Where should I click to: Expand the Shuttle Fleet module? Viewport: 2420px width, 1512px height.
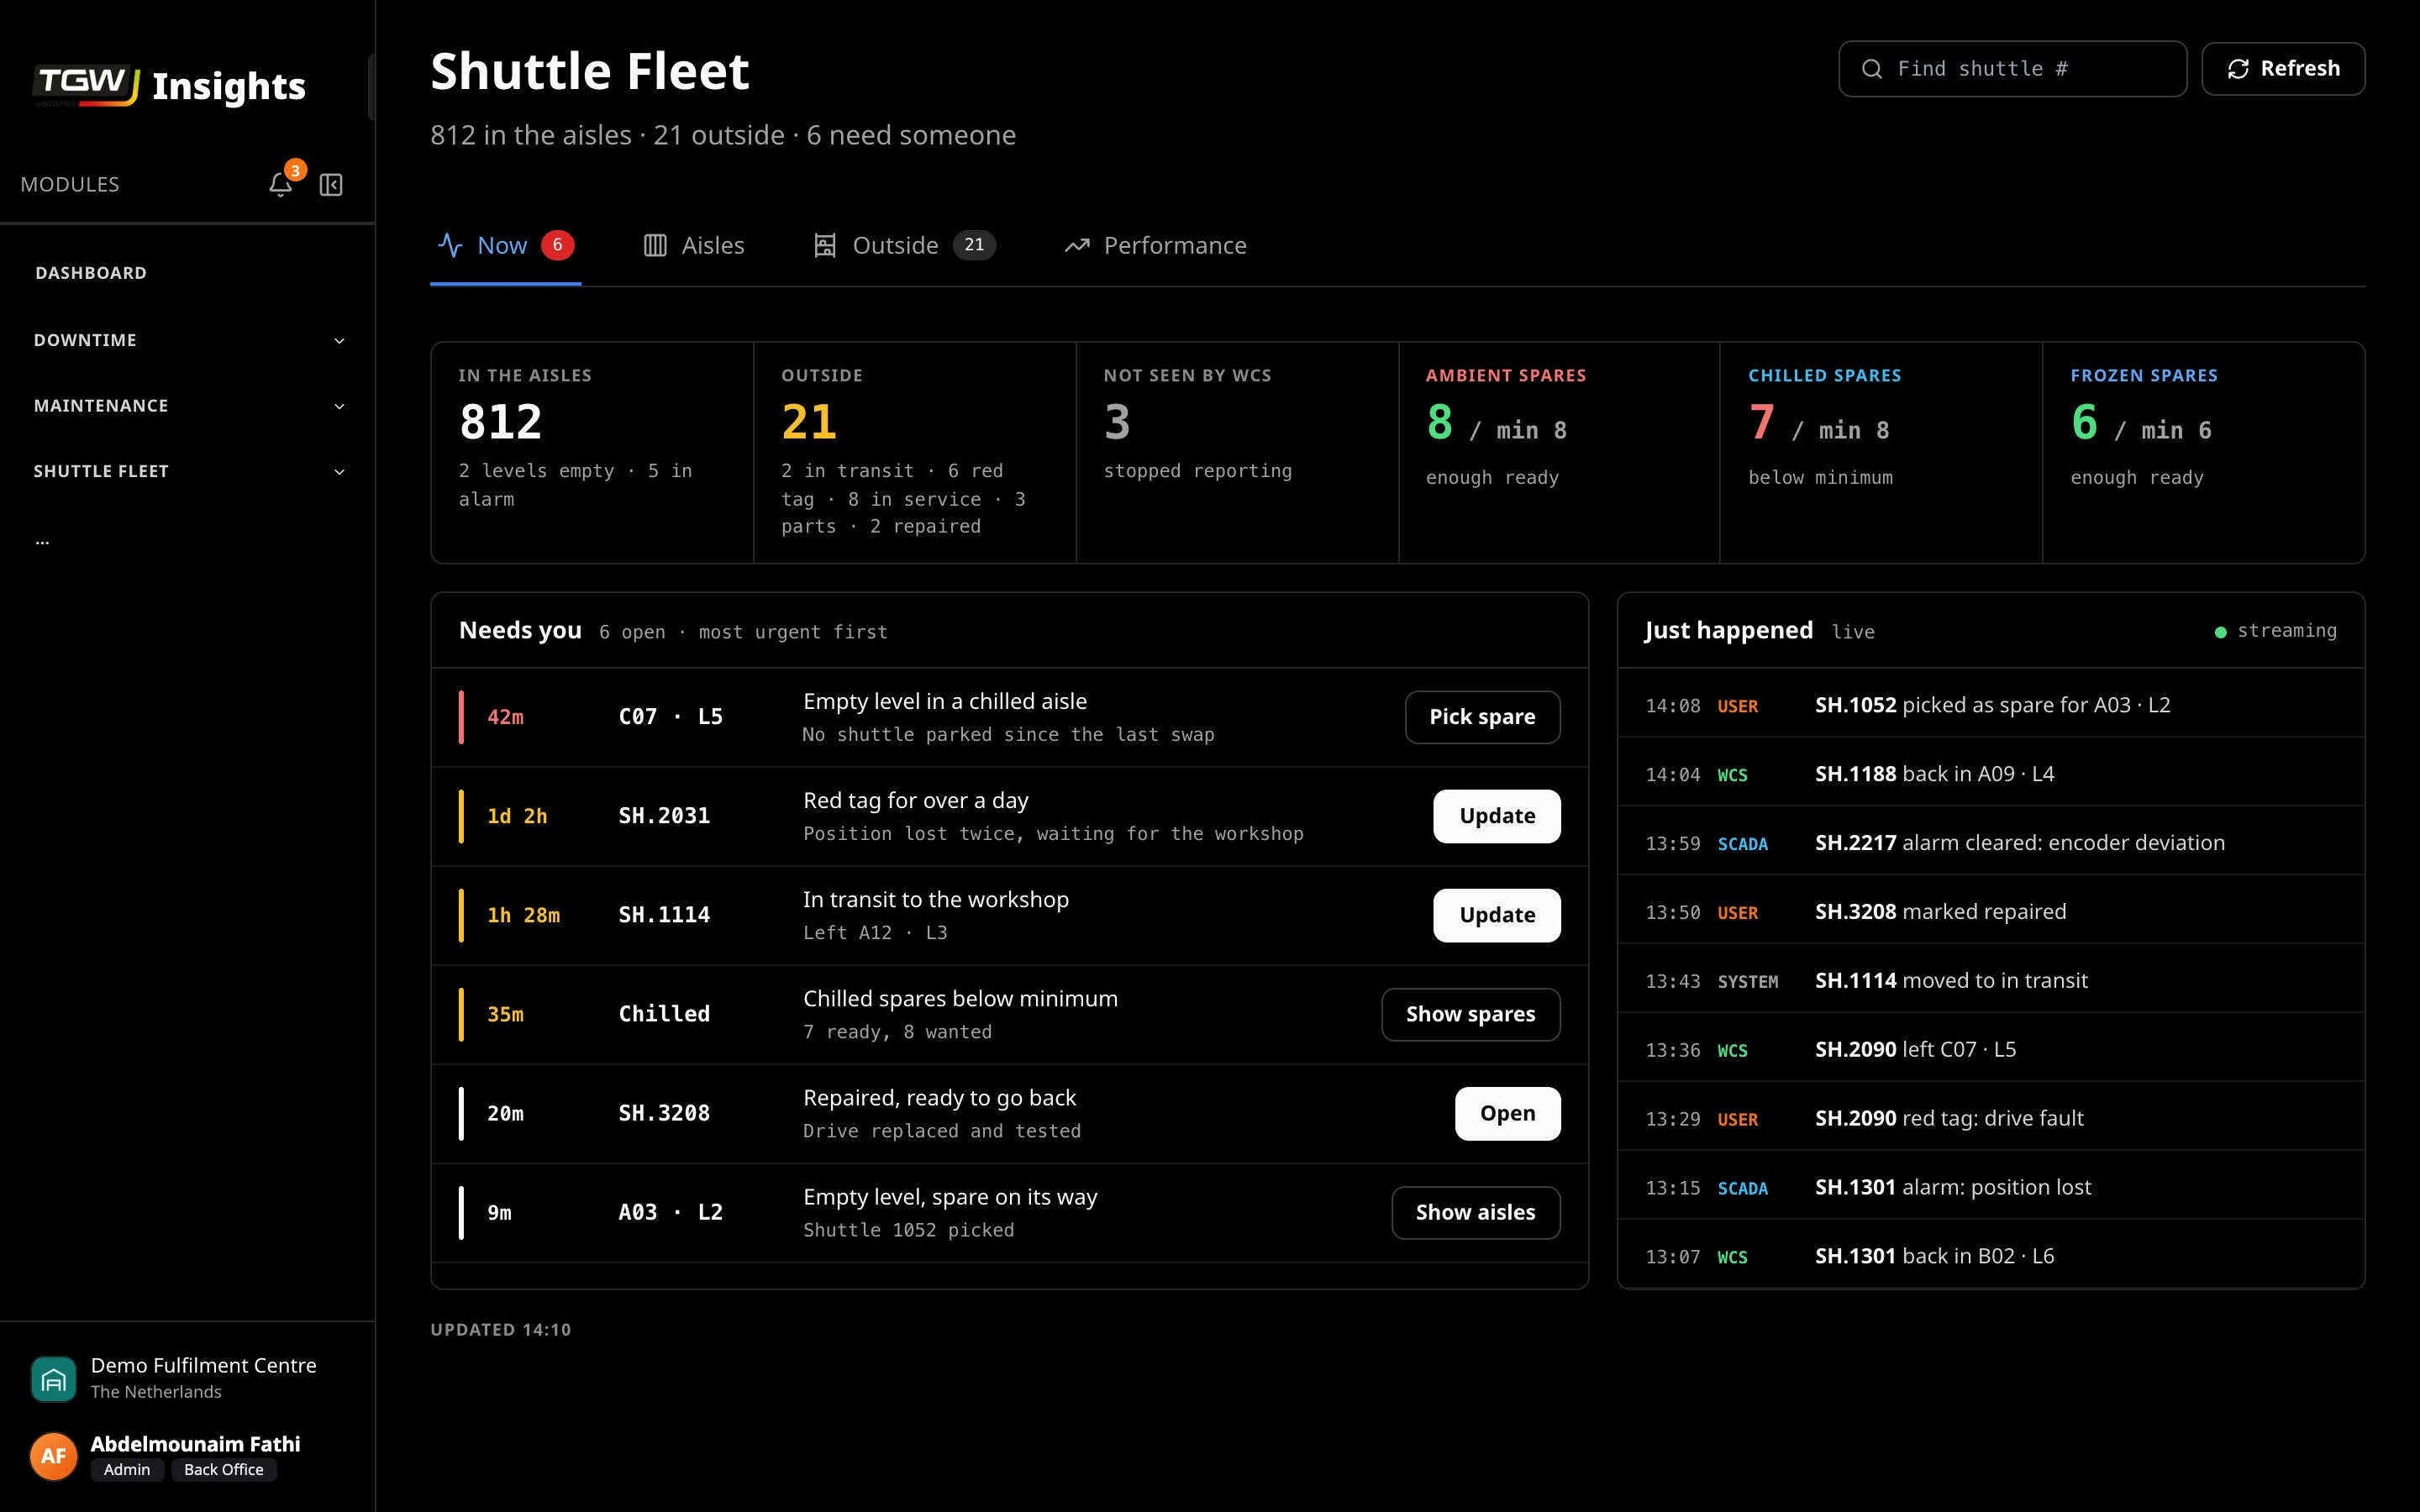[x=188, y=471]
